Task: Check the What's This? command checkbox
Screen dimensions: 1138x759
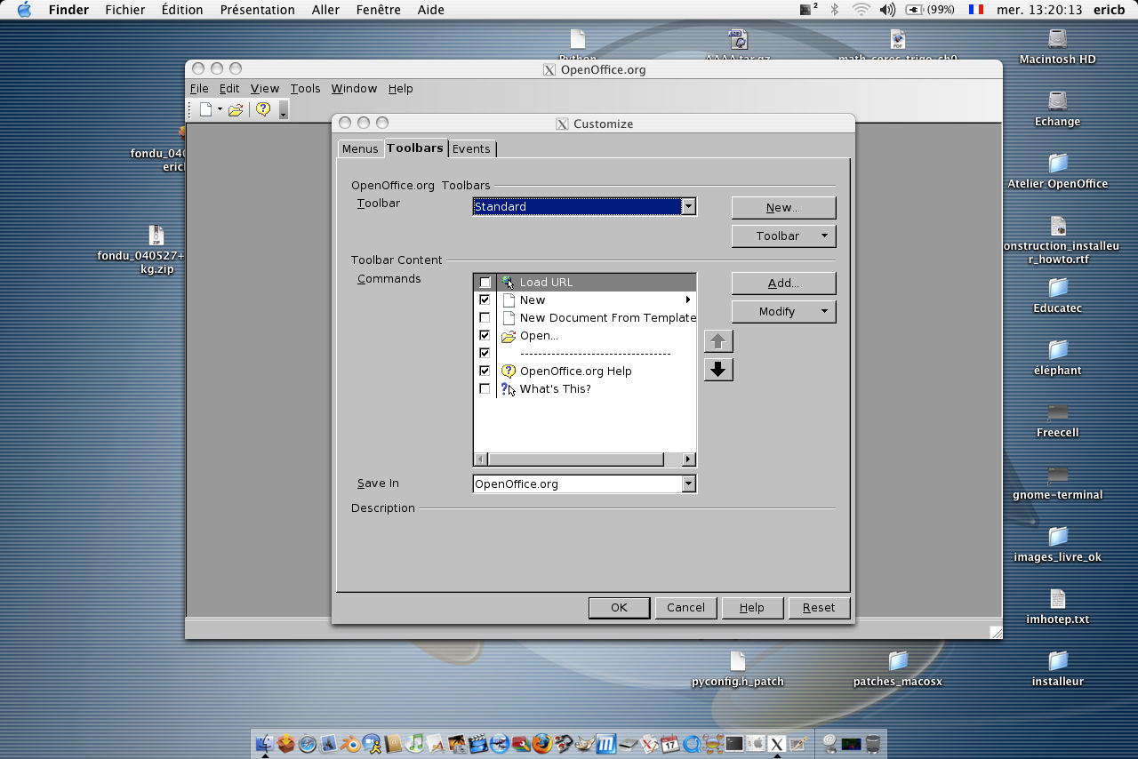Action: [x=485, y=389]
